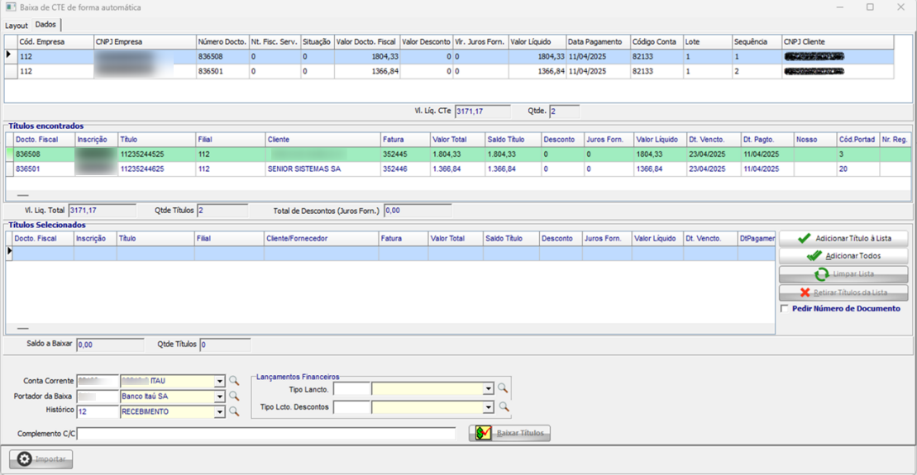Click the search icon beside Portador da Baixa
917x475 pixels.
(x=234, y=396)
